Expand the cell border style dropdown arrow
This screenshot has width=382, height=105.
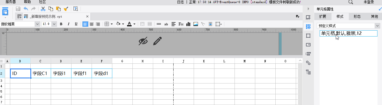tap(112, 24)
